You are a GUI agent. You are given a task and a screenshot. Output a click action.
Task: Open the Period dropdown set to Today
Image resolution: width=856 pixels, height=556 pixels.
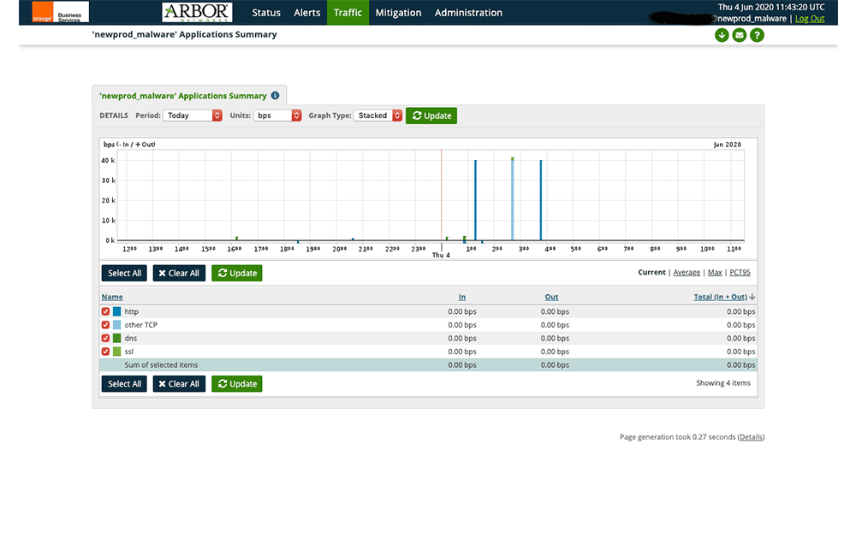(192, 115)
